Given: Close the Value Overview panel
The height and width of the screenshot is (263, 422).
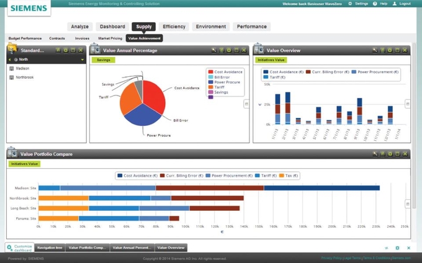Looking at the screenshot, I should pyautogui.click(x=405, y=50).
